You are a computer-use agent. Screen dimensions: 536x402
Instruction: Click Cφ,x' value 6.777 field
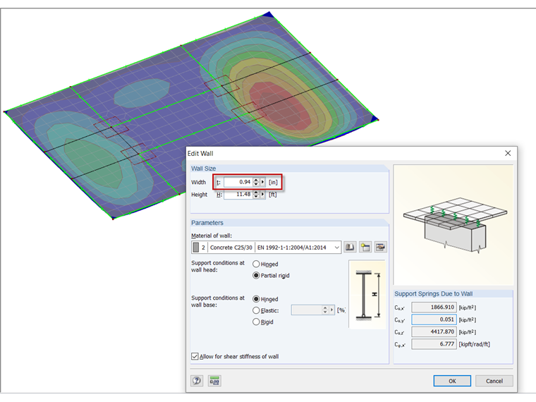click(x=434, y=344)
